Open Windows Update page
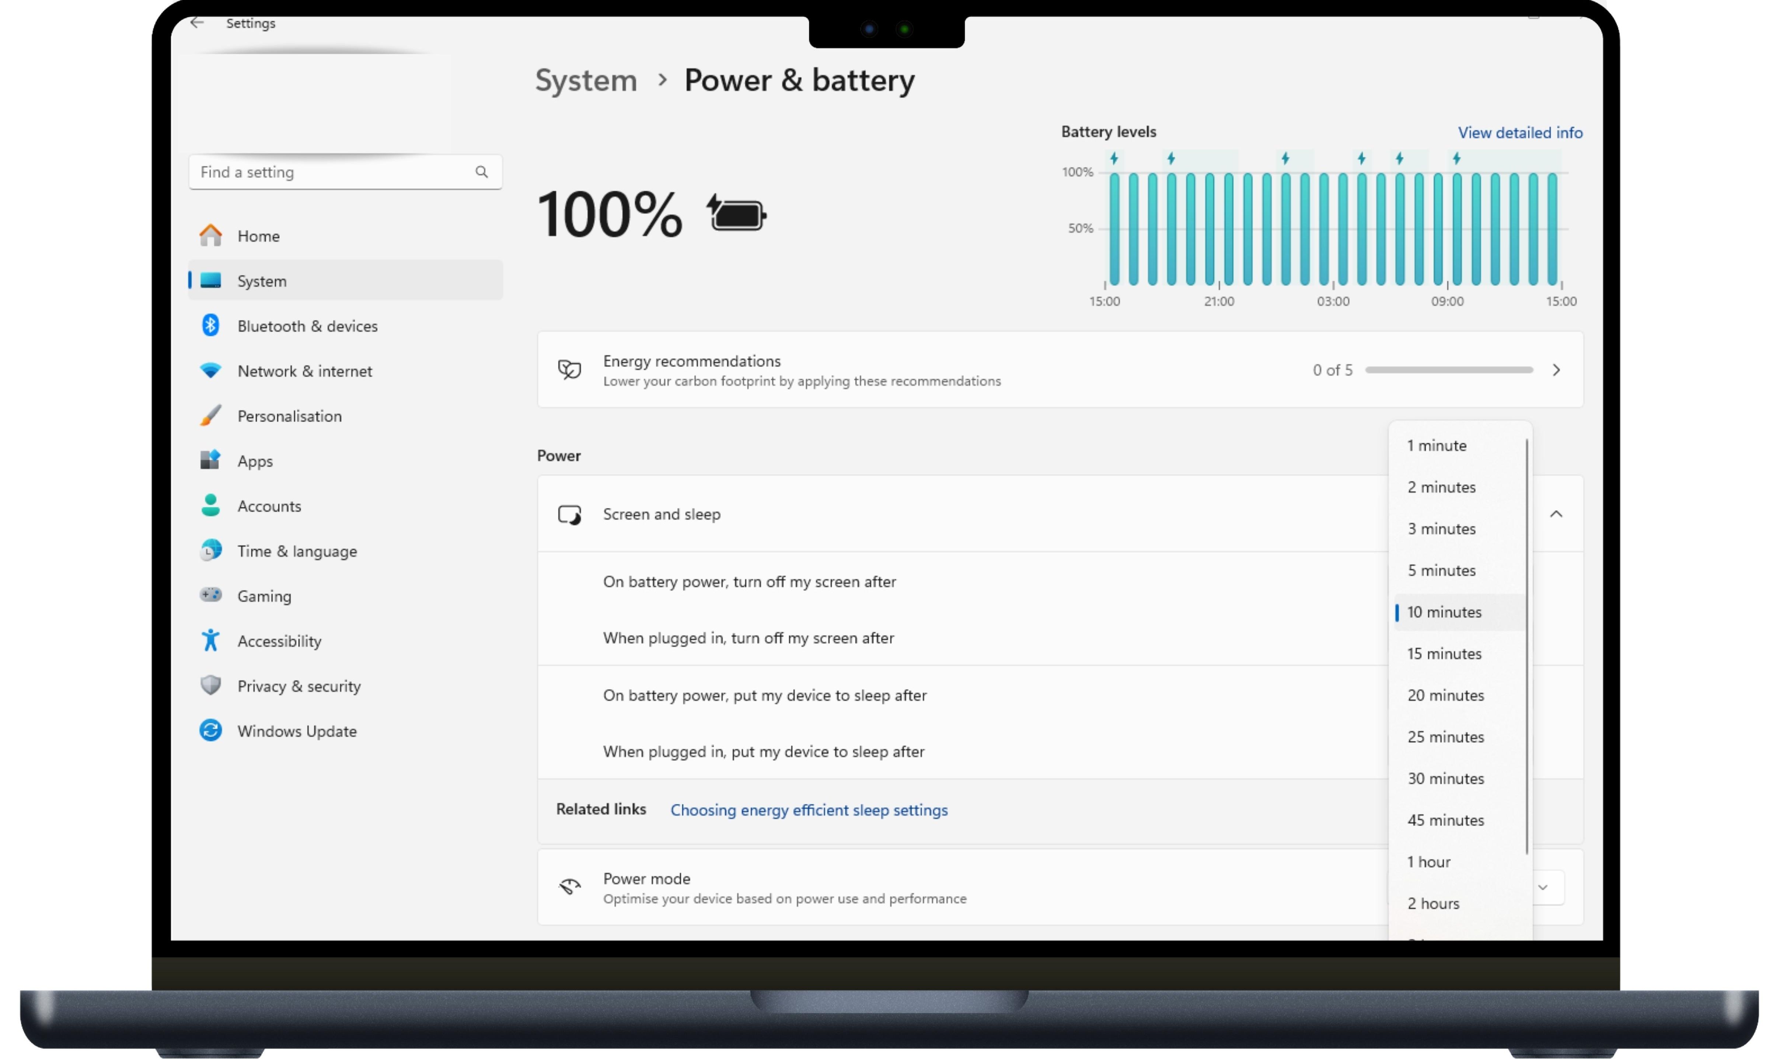 click(x=345, y=730)
